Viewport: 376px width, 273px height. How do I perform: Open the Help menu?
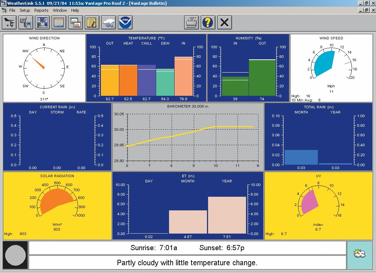pos(75,10)
